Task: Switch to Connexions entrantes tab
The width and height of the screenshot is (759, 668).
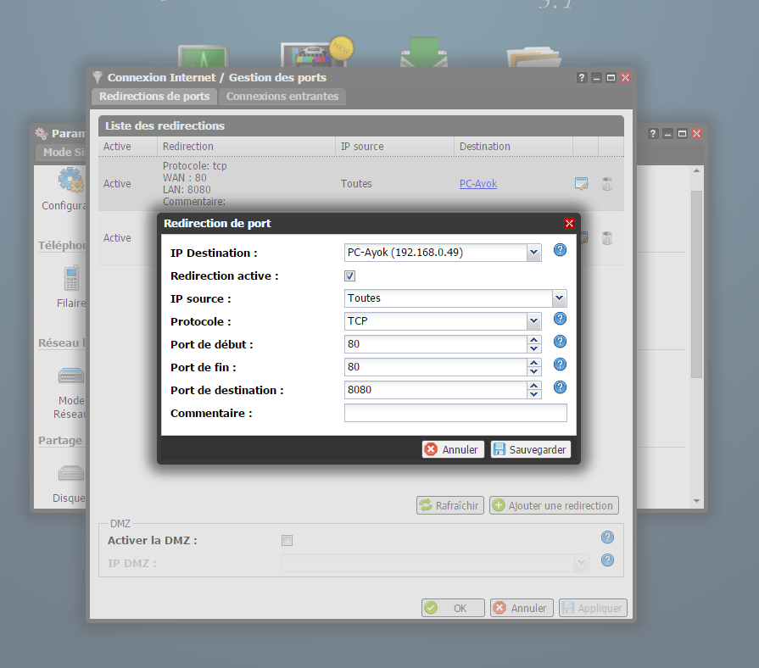Action: (x=282, y=97)
